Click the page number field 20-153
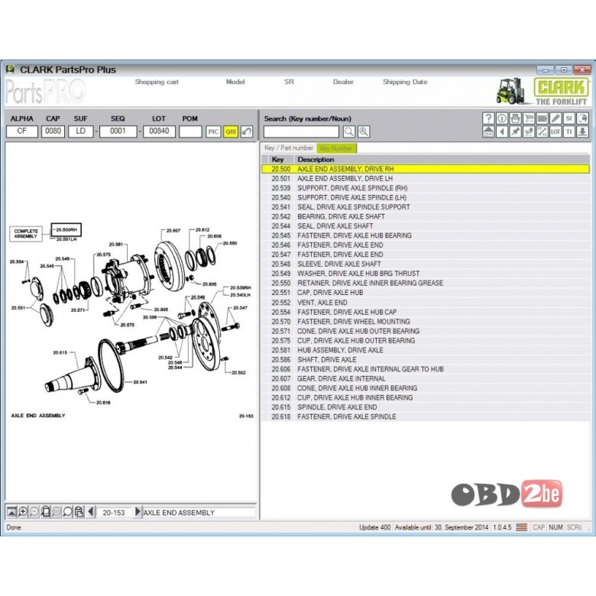596x596 pixels. [114, 513]
